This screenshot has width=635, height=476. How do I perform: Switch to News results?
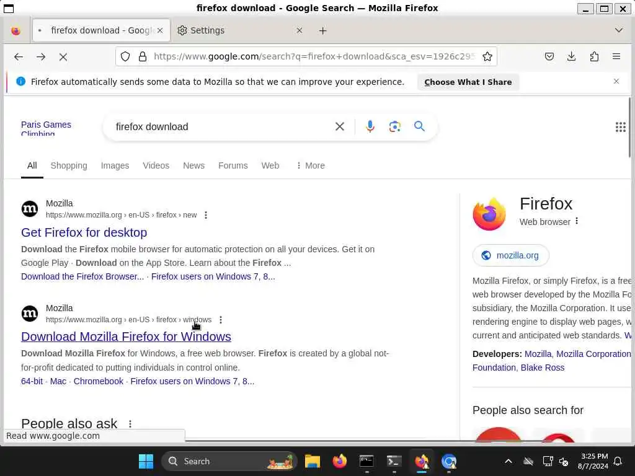(193, 165)
